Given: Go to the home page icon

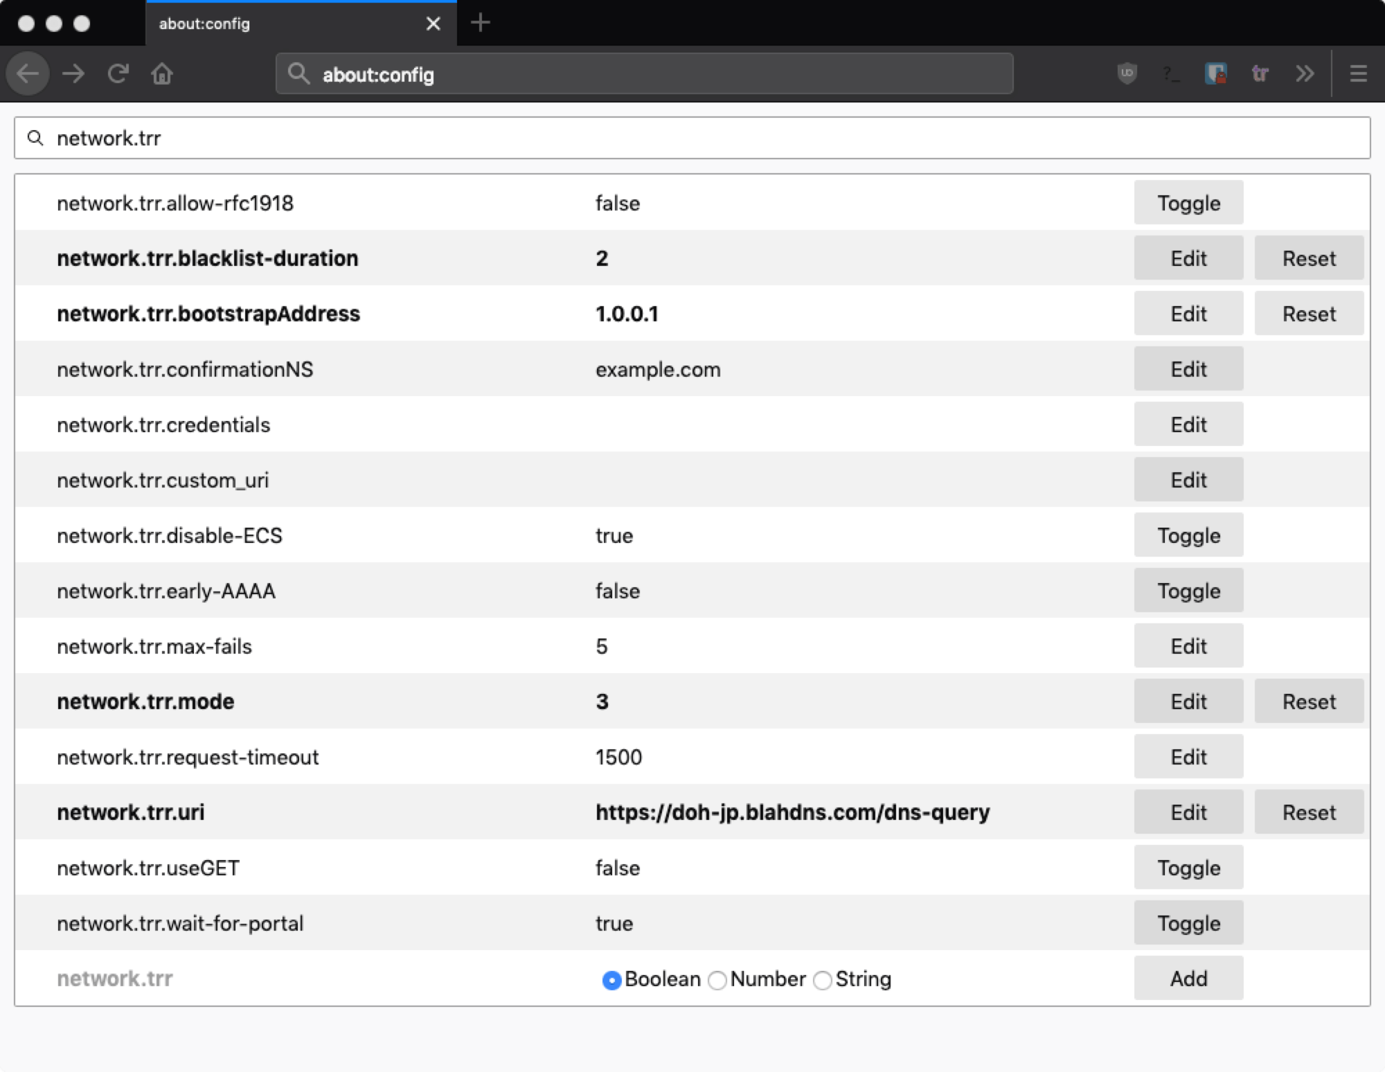Looking at the screenshot, I should [162, 73].
